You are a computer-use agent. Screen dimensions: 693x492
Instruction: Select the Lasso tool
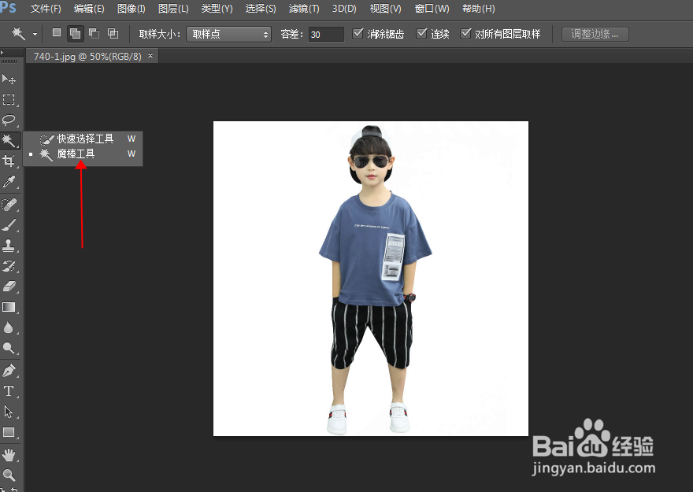9,120
